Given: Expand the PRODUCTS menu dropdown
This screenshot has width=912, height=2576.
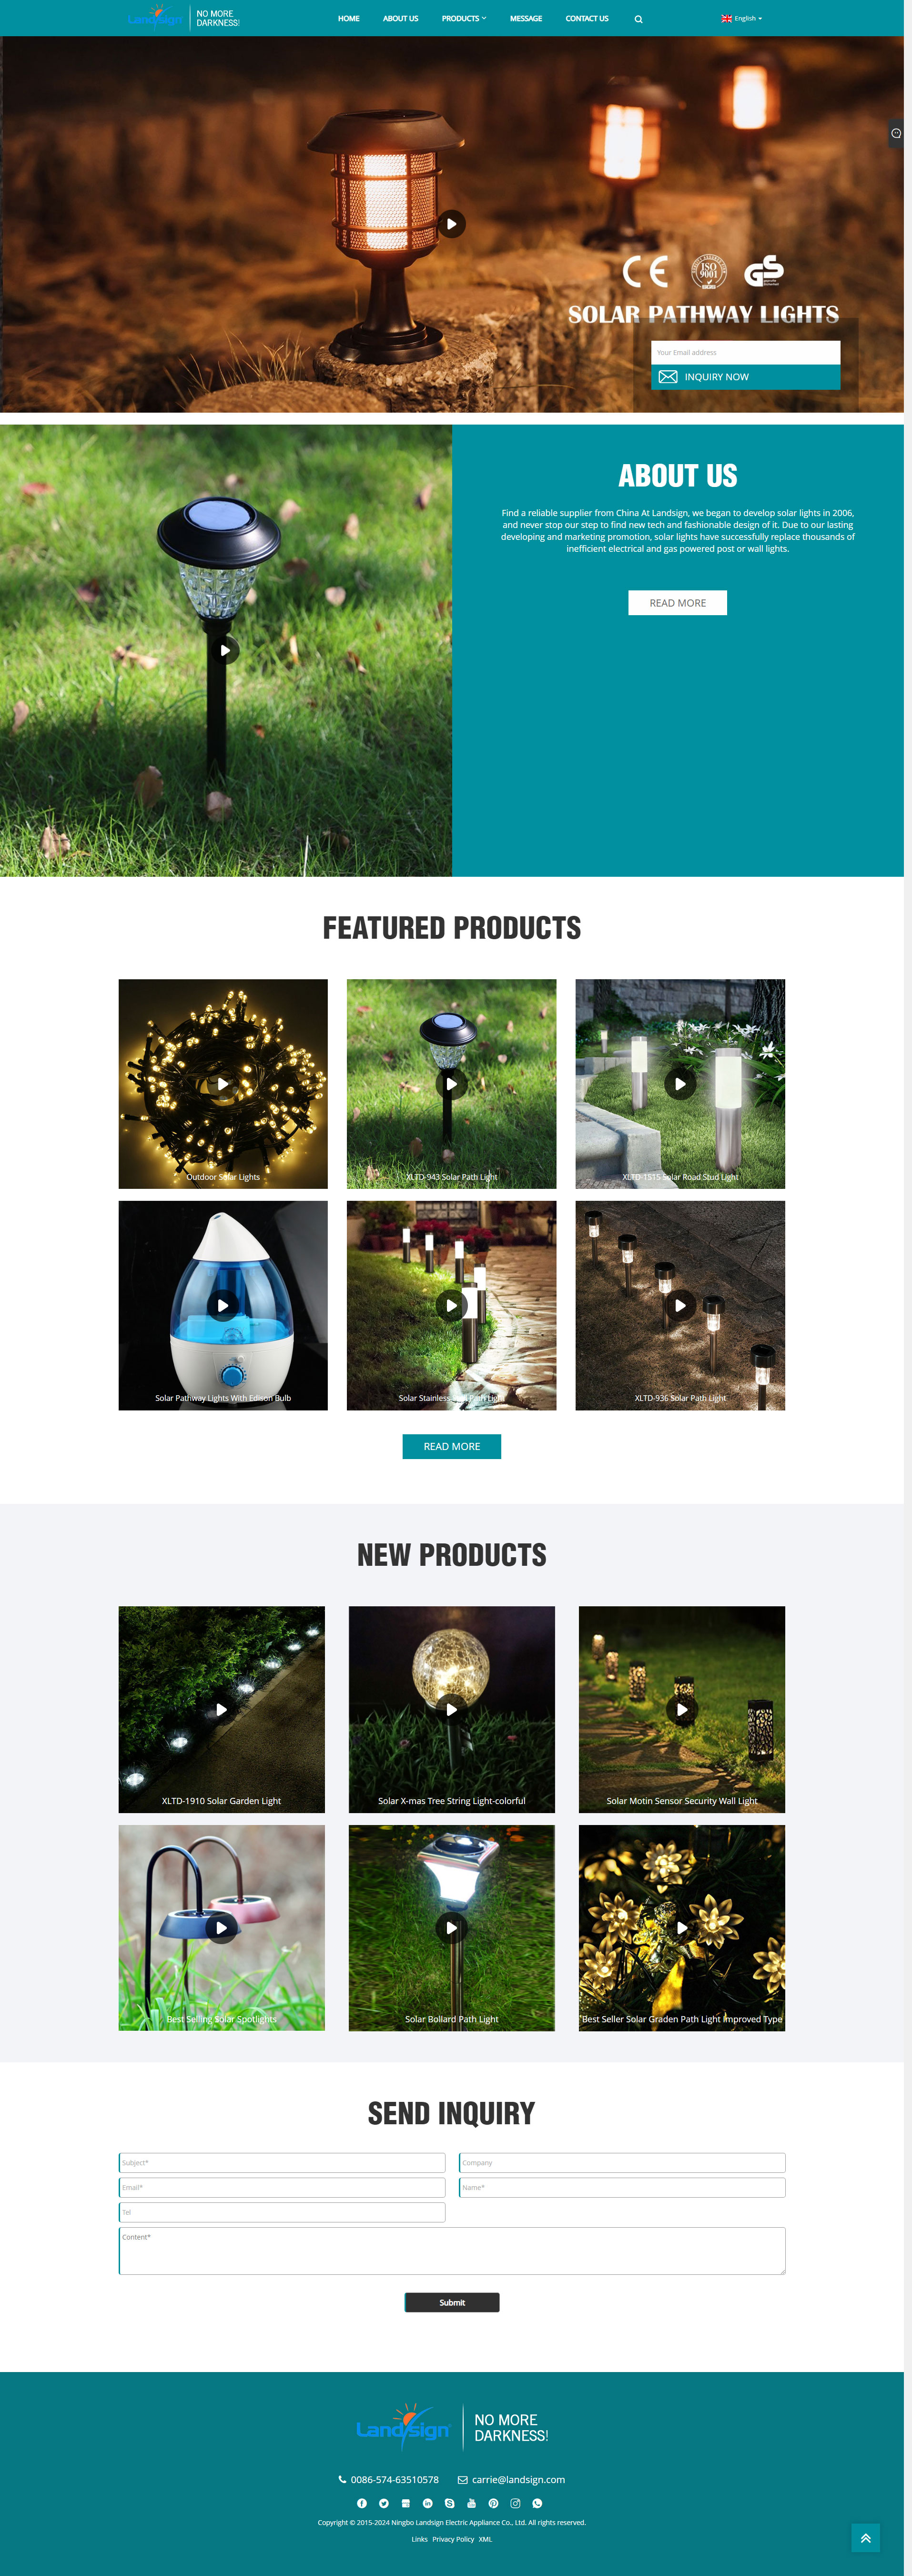Looking at the screenshot, I should (464, 18).
